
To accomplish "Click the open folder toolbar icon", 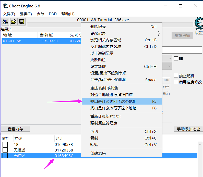I will click(14, 22).
